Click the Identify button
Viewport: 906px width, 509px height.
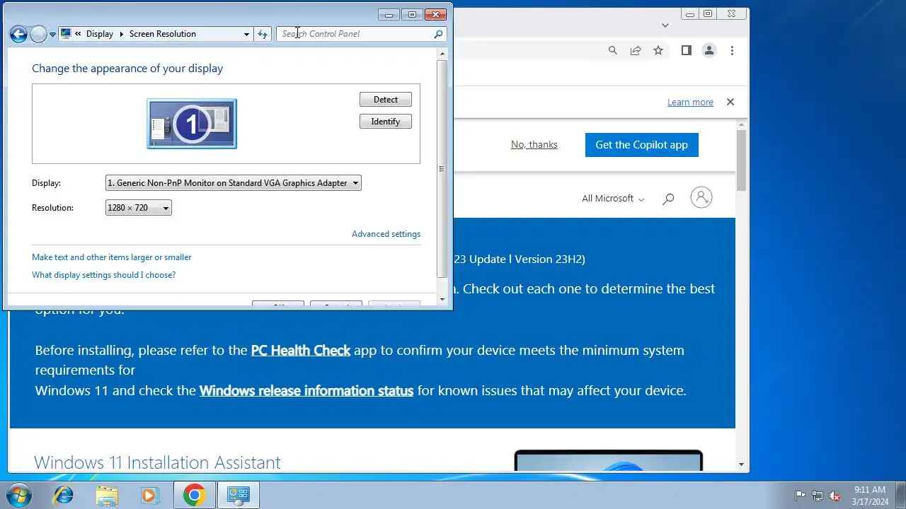(386, 122)
